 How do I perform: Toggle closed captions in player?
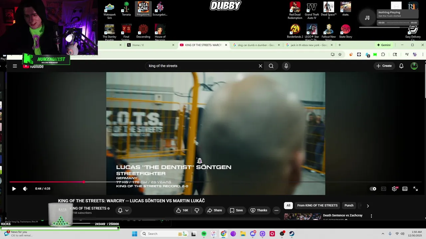click(x=383, y=189)
